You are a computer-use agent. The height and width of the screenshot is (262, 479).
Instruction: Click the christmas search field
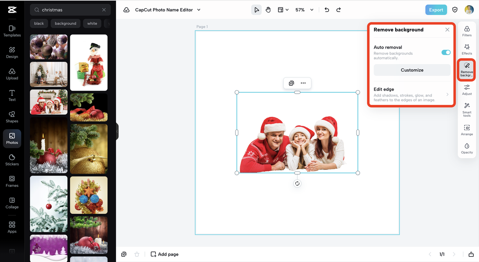coord(70,10)
